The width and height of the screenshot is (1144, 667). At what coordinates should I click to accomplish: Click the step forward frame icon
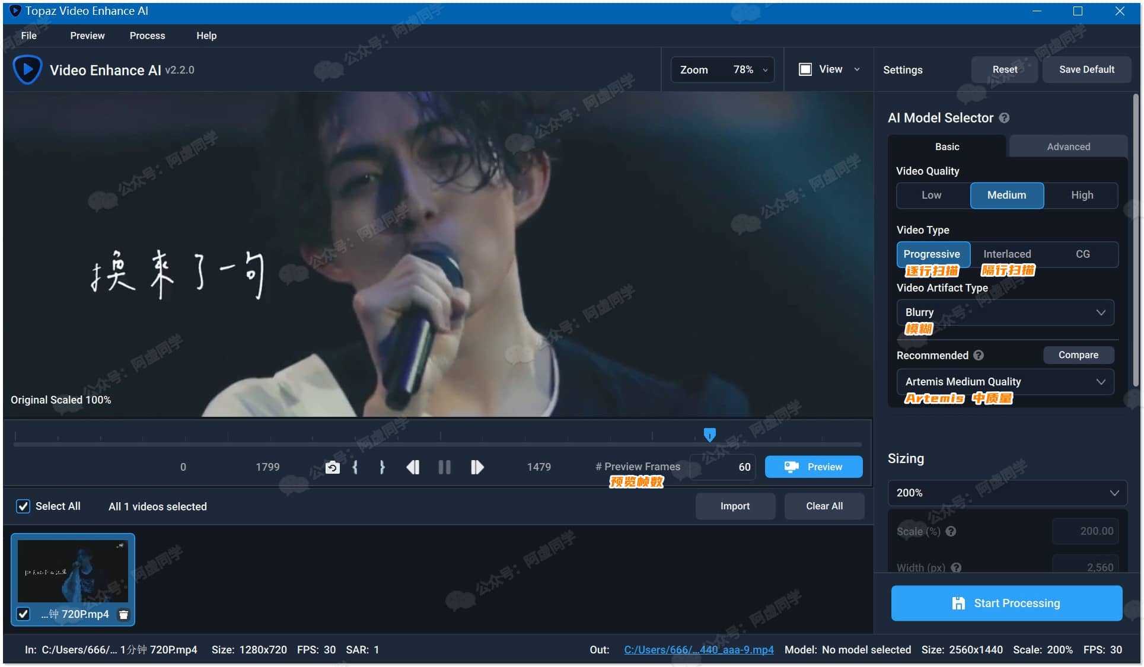coord(477,466)
